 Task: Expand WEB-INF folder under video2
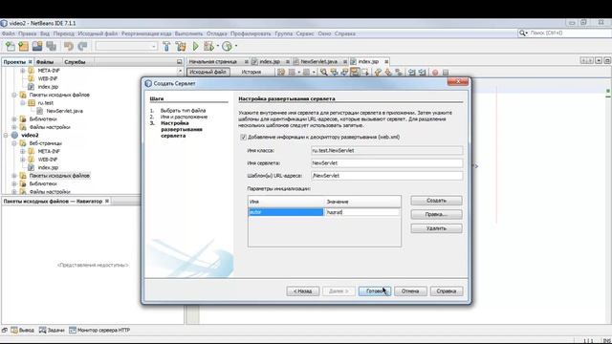point(23,160)
